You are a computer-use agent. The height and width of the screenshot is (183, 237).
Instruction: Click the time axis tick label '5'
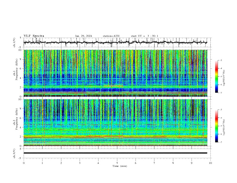click(x=117, y=163)
